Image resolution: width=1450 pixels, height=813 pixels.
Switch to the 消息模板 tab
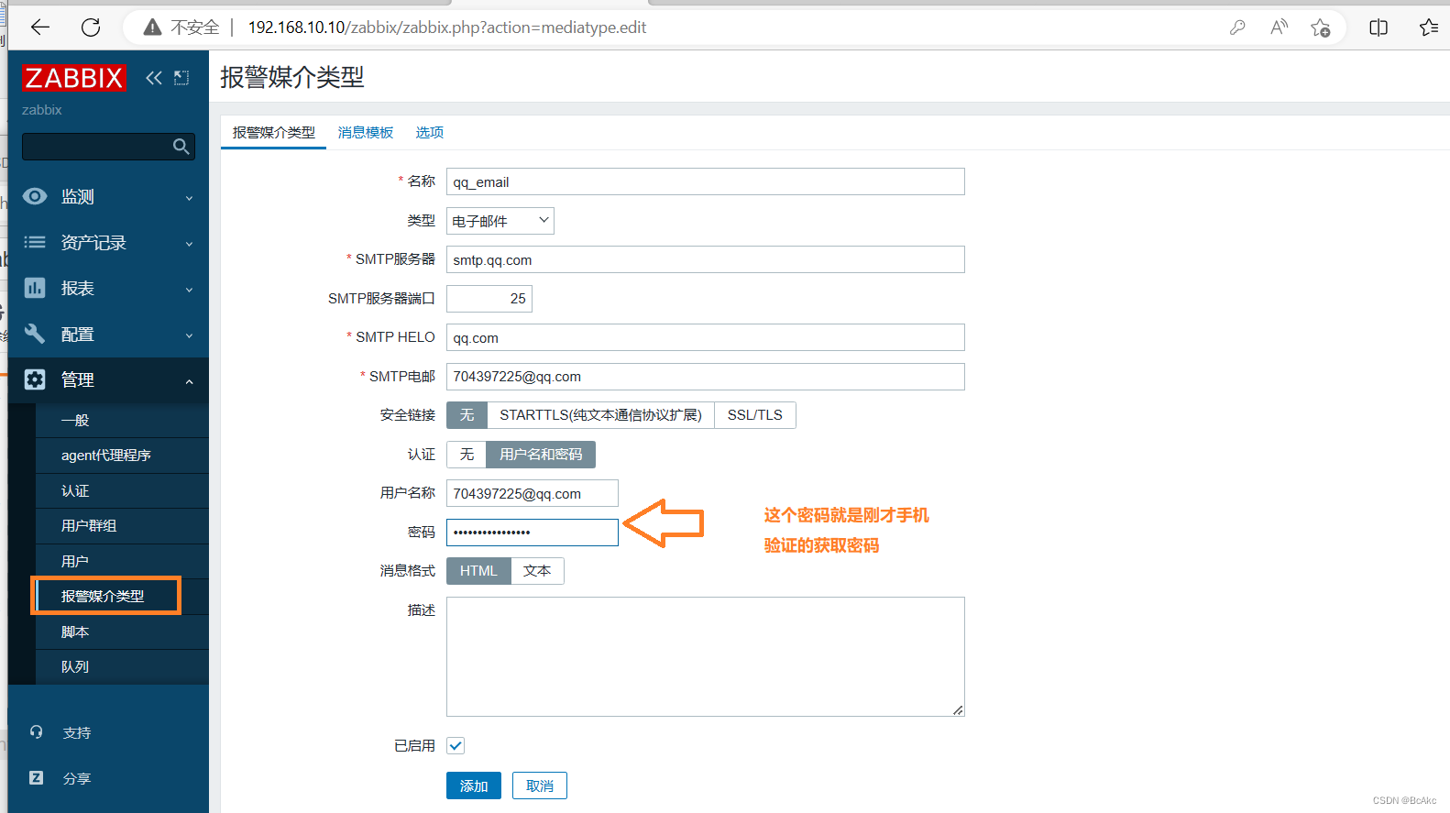click(x=366, y=133)
